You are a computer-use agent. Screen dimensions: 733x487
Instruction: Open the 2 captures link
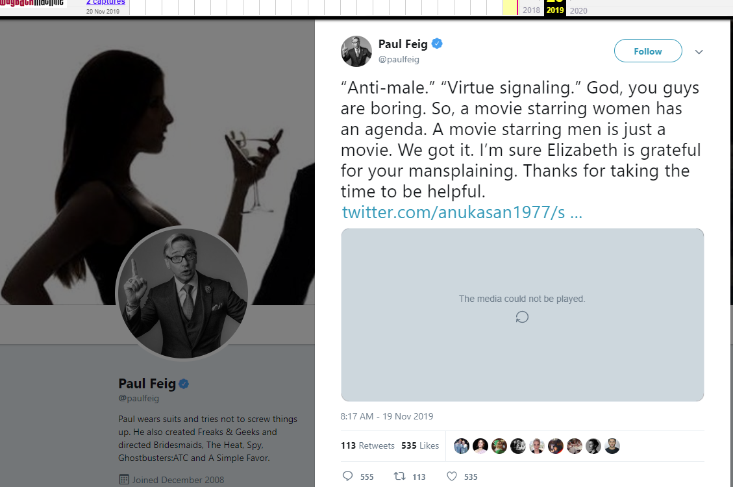tap(105, 3)
